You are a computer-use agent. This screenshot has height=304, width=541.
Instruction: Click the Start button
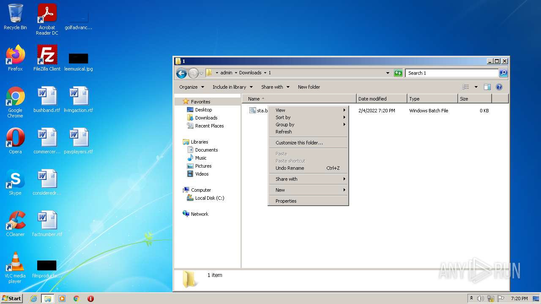12,299
